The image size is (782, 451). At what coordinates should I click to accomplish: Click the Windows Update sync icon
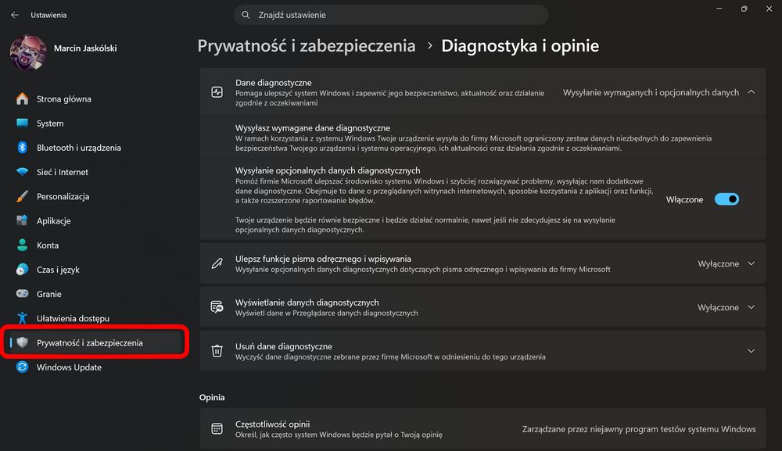pos(22,367)
